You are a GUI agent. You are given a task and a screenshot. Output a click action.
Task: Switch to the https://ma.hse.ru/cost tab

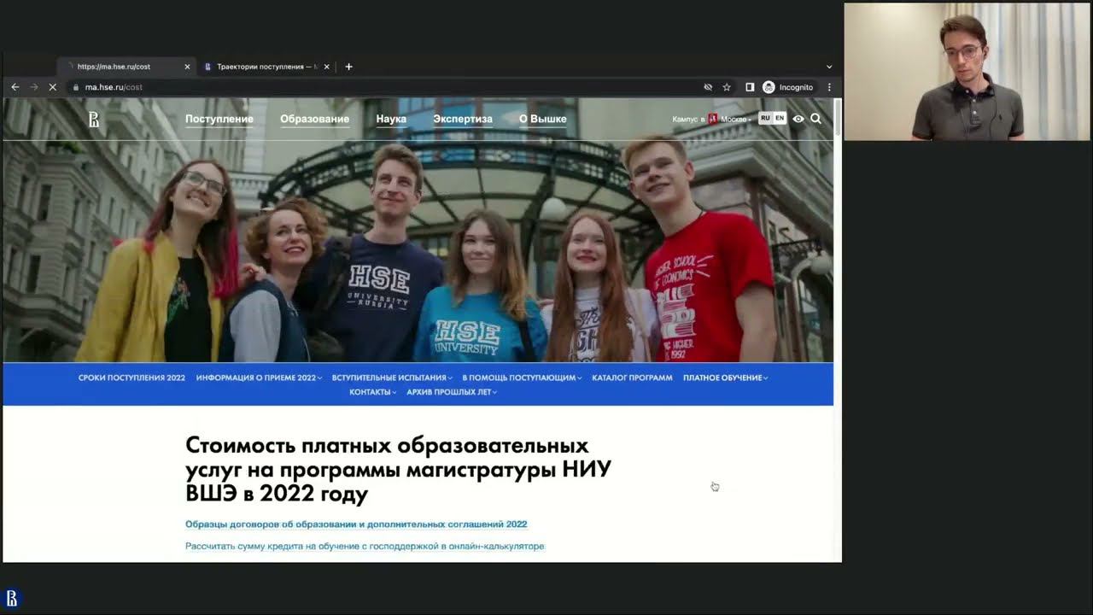[x=128, y=67]
